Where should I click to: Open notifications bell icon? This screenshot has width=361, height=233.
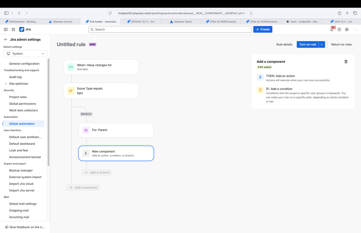[332, 30]
